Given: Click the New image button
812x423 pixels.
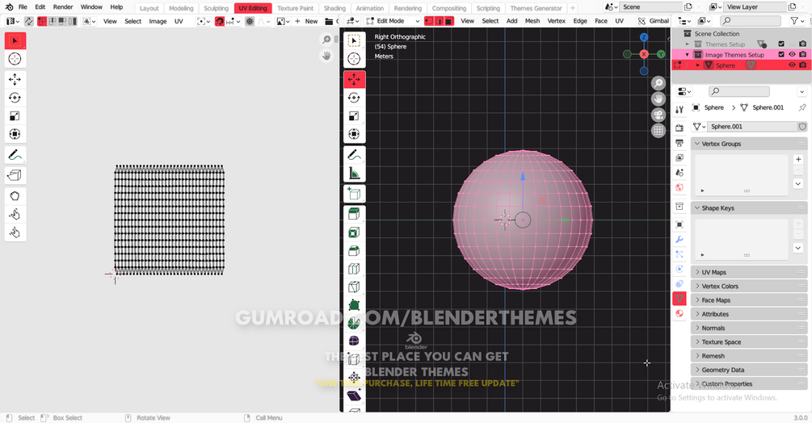Looking at the screenshot, I should (x=306, y=21).
